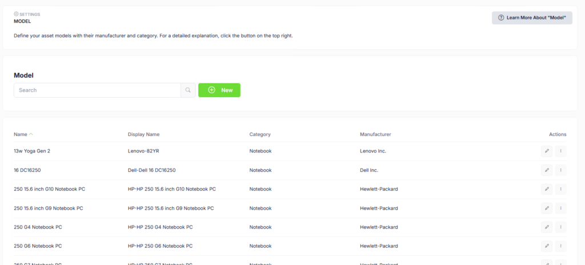The image size is (585, 265).
Task: Edit the 250 G4 Notebook PC model
Action: pos(547,227)
